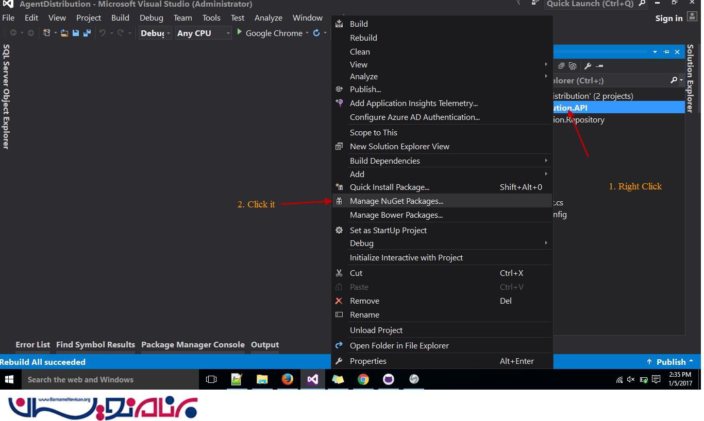Open the File Explorer icon in the taskbar
The height and width of the screenshot is (421, 704).
point(262,379)
